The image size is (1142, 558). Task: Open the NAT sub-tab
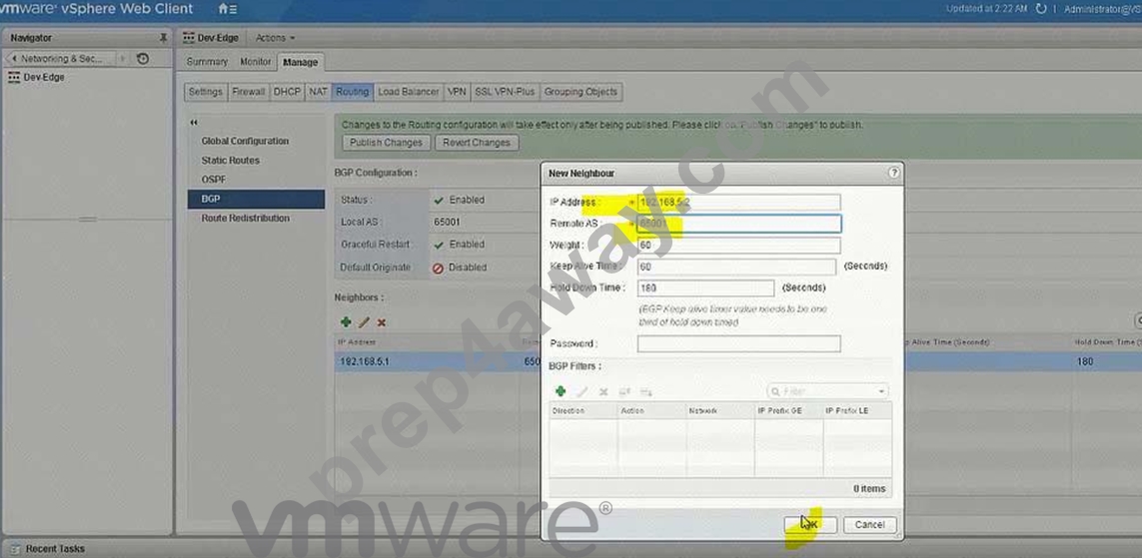[318, 92]
